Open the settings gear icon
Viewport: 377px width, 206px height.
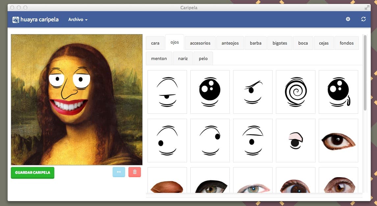[x=348, y=19]
